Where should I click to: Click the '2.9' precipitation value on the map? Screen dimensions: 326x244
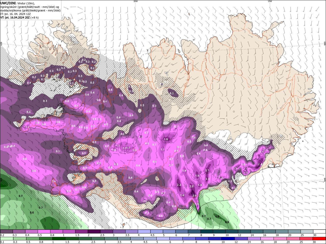tap(194, 196)
